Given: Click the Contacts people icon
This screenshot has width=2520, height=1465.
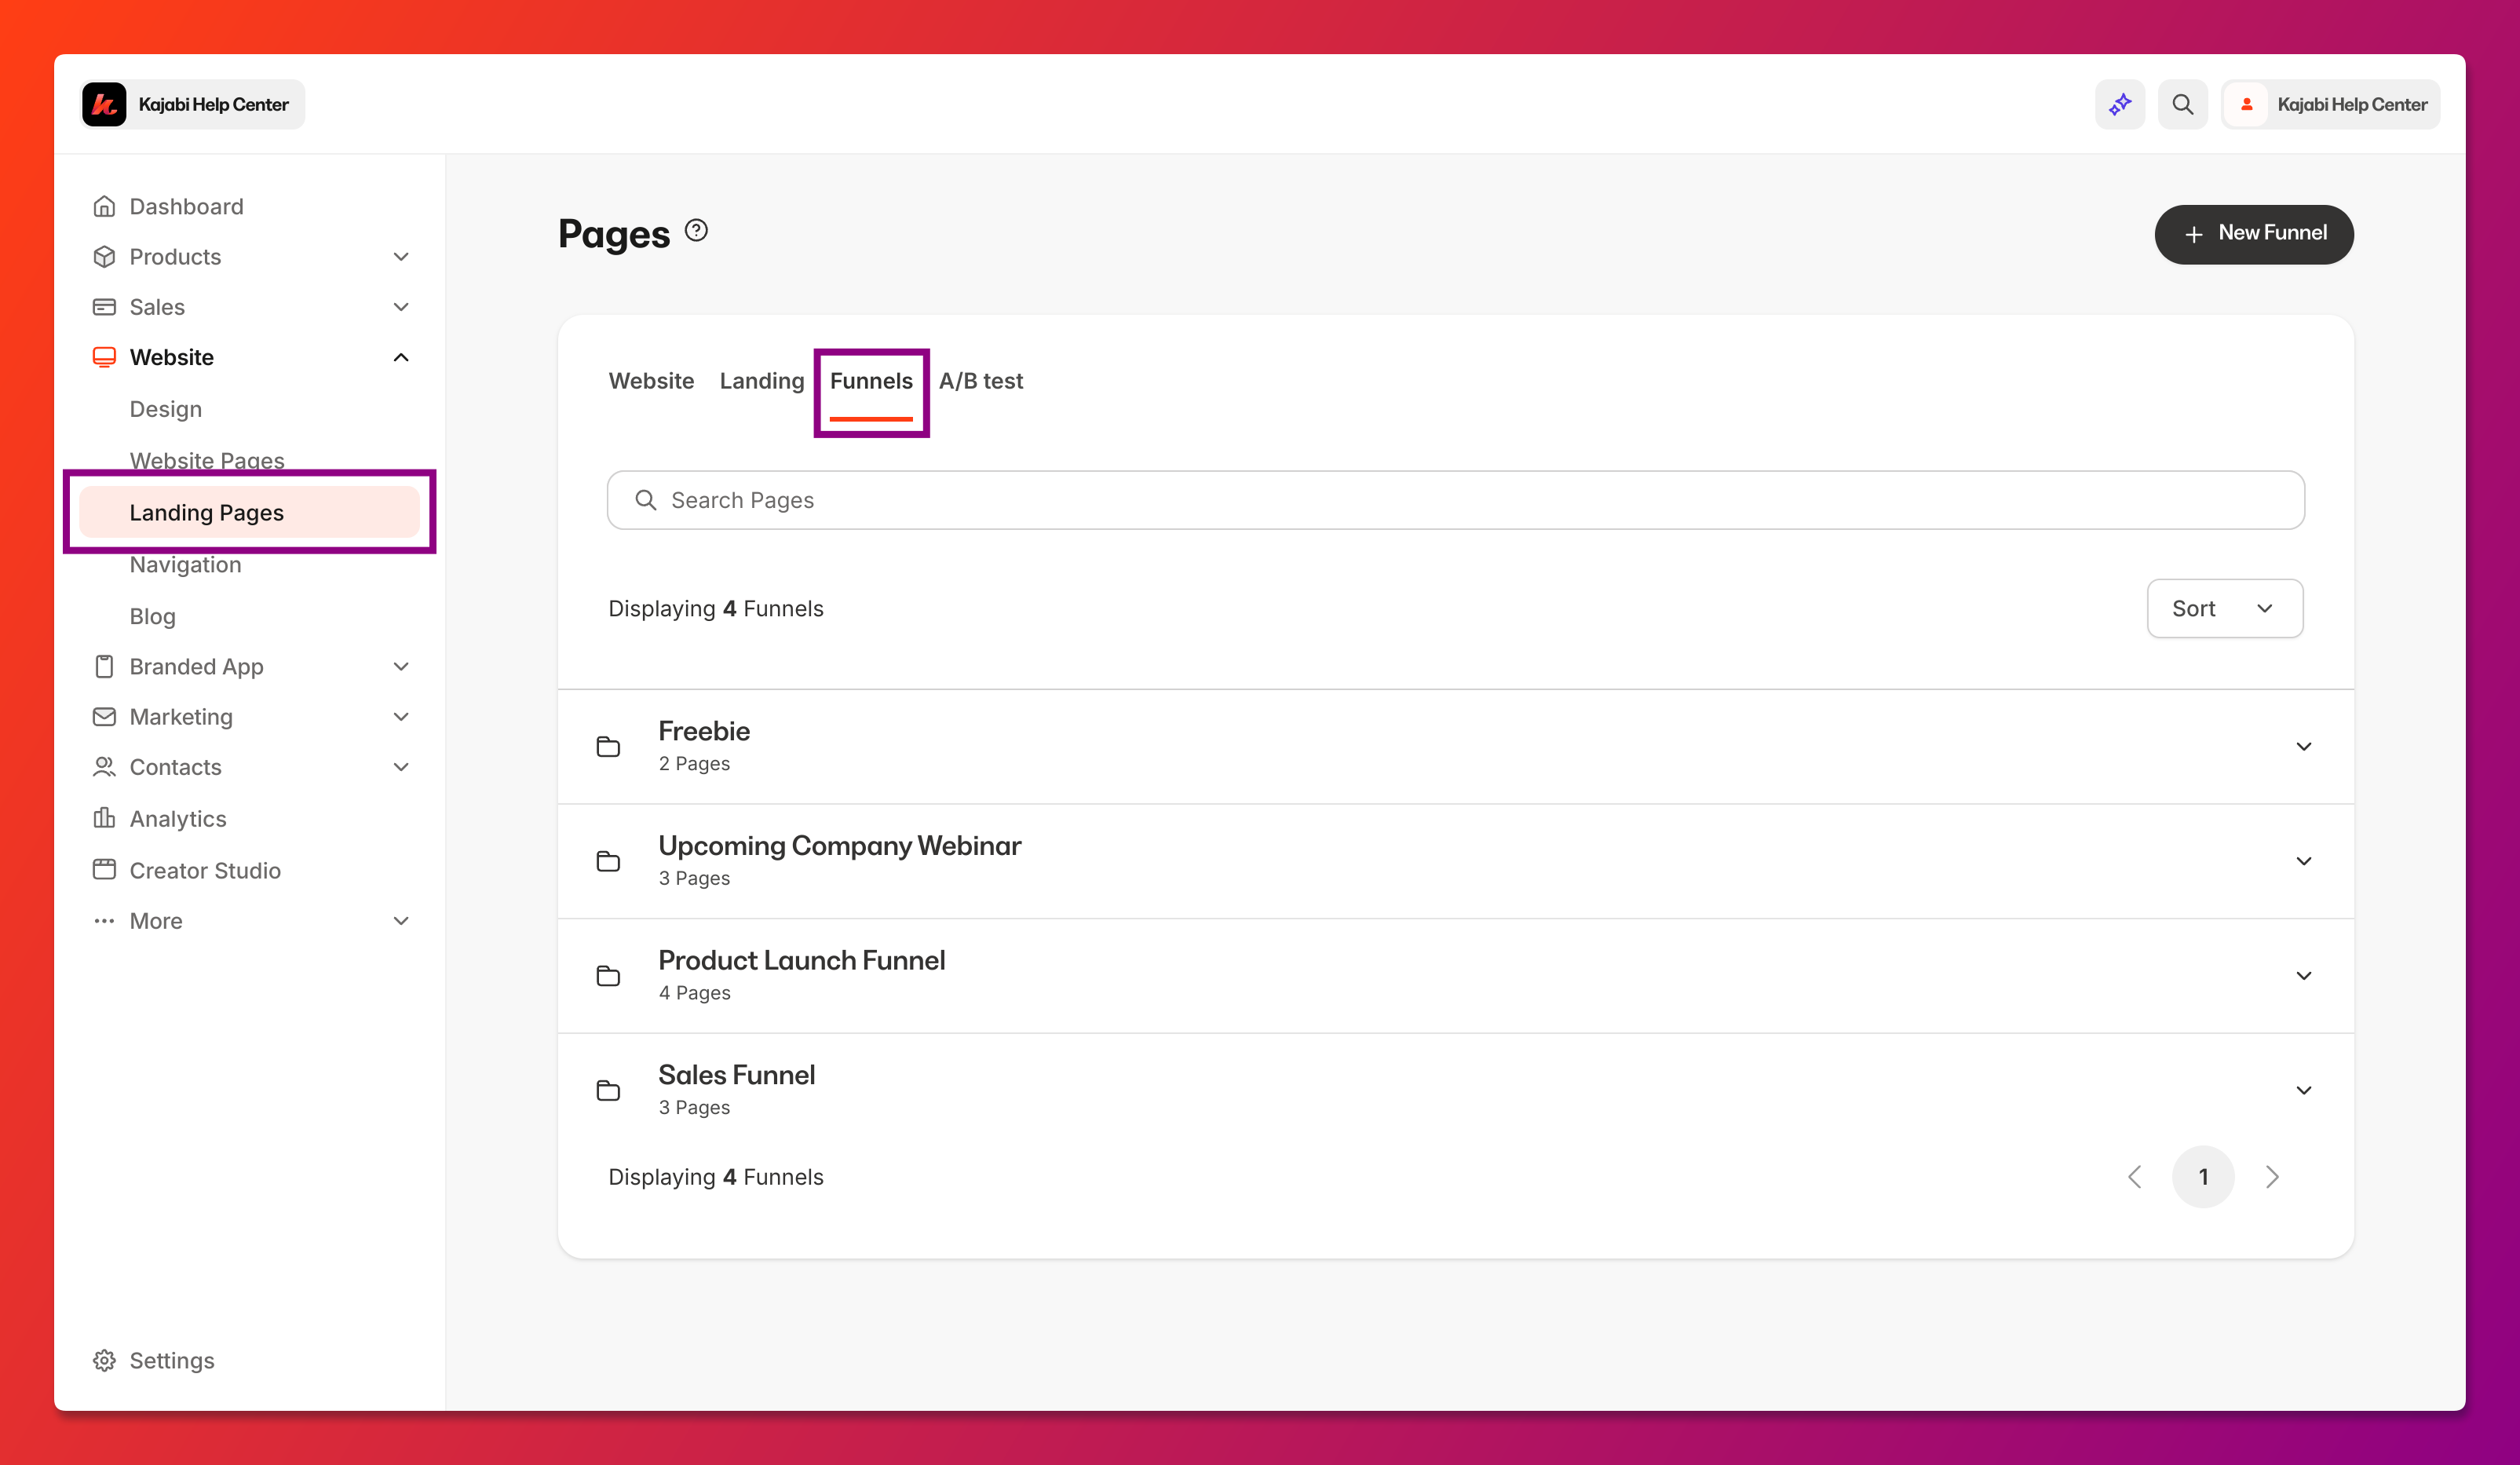Looking at the screenshot, I should [x=104, y=767].
